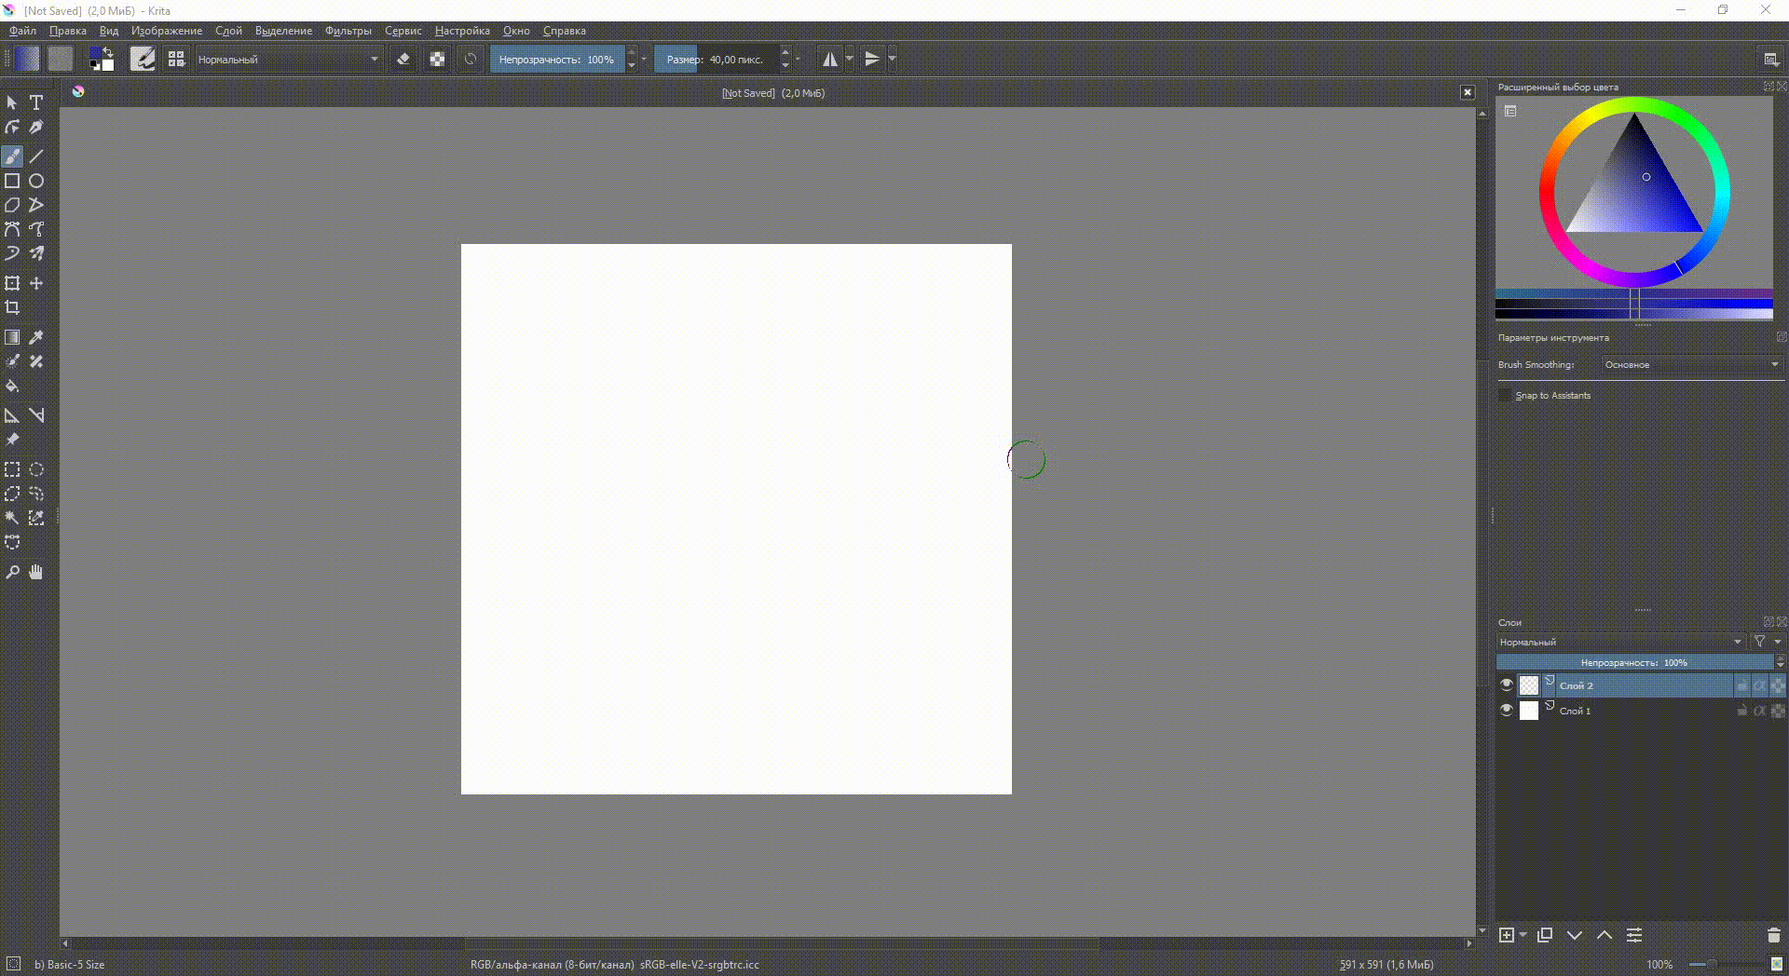Select the Multibrush tool
Viewport: 1789px width, 976px height.
click(36, 253)
